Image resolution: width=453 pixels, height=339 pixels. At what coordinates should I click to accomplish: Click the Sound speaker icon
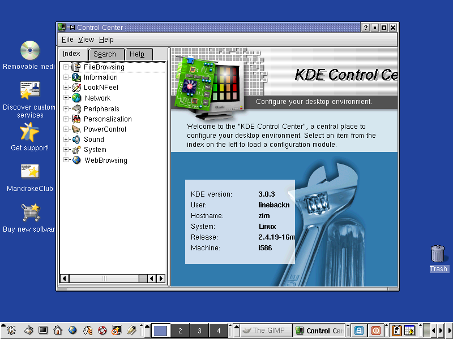coord(76,139)
